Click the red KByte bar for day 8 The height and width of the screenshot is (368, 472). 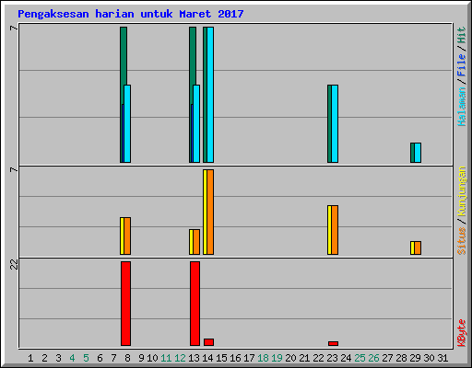[125, 304]
